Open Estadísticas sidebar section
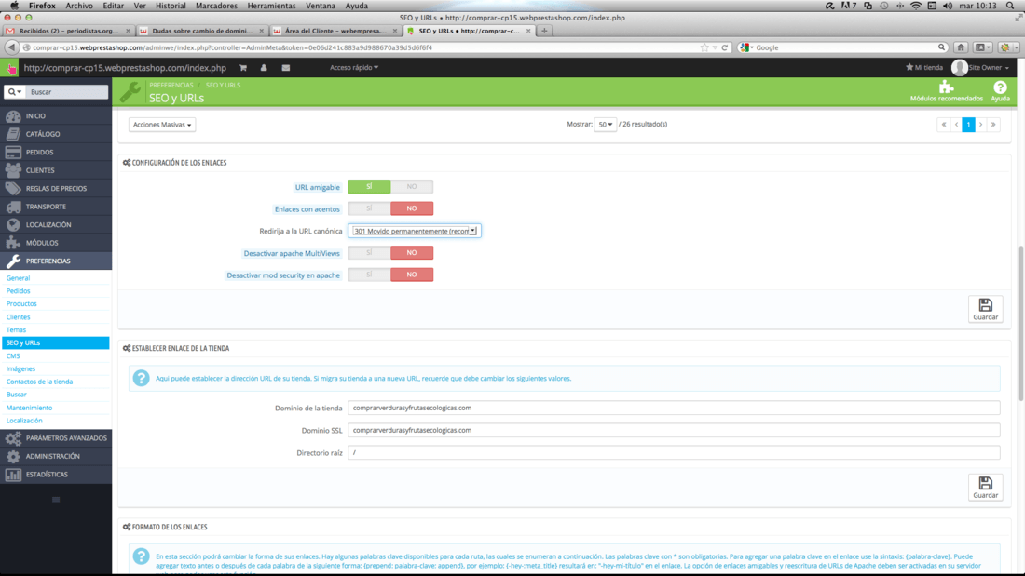This screenshot has width=1025, height=576. coord(56,475)
